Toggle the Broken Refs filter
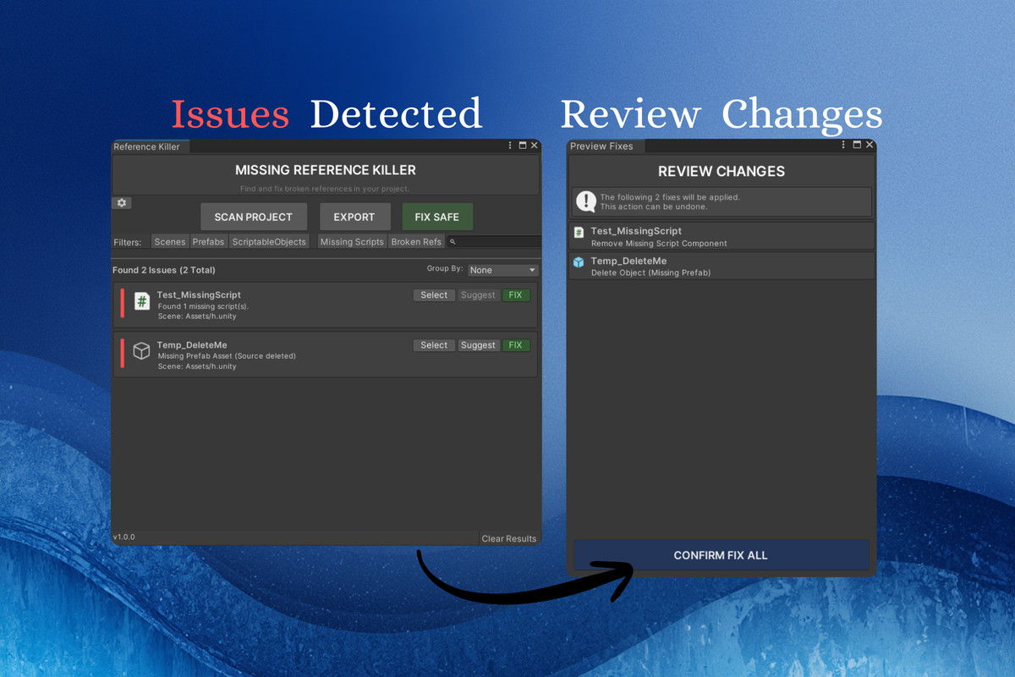Image resolution: width=1015 pixels, height=677 pixels. pos(416,242)
